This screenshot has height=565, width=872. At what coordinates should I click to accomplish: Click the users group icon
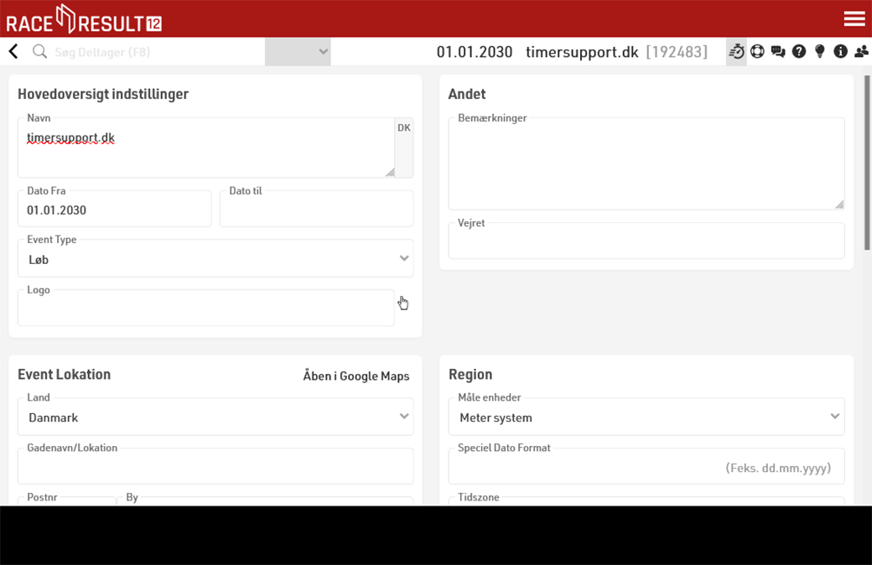click(861, 52)
